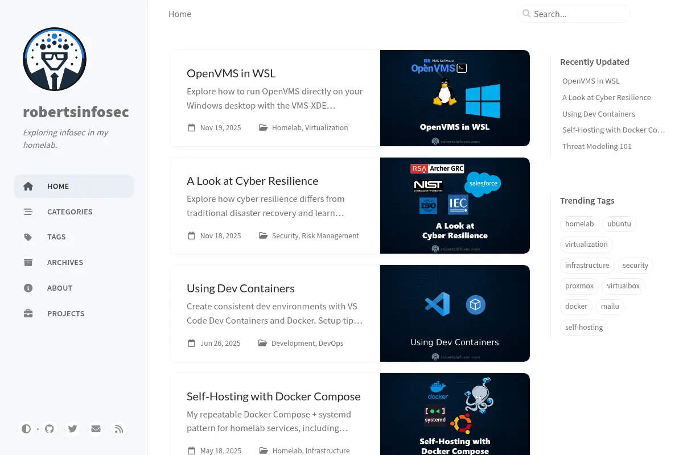Click calendar icon beside Nov 19, 2025
The height and width of the screenshot is (455, 683).
coord(192,127)
